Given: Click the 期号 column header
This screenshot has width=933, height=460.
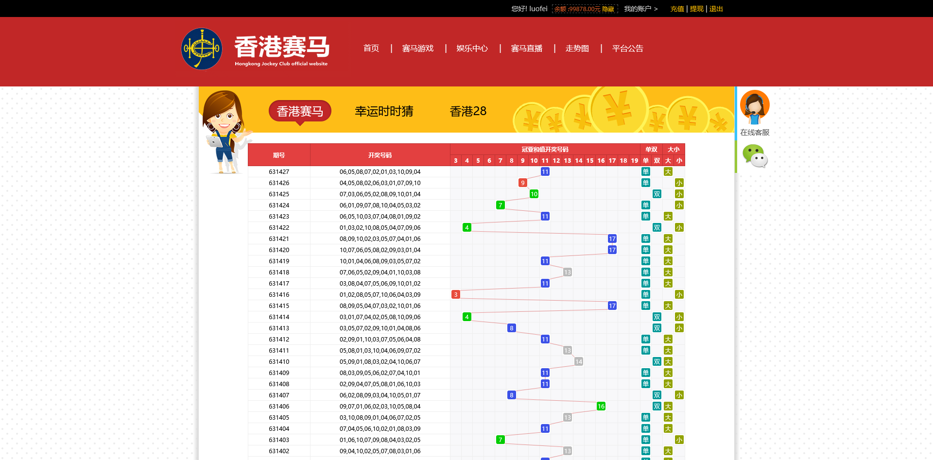Looking at the screenshot, I should [279, 155].
